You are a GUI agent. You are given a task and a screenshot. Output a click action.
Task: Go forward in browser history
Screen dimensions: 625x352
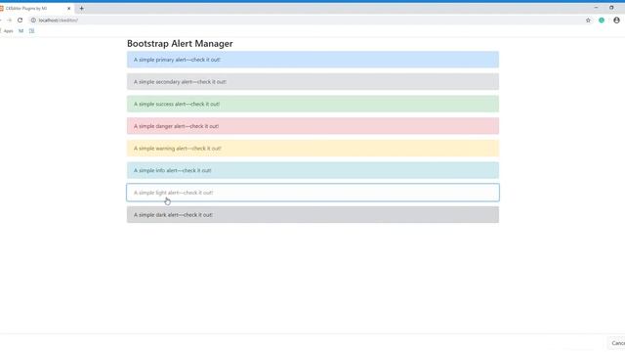pyautogui.click(x=9, y=20)
